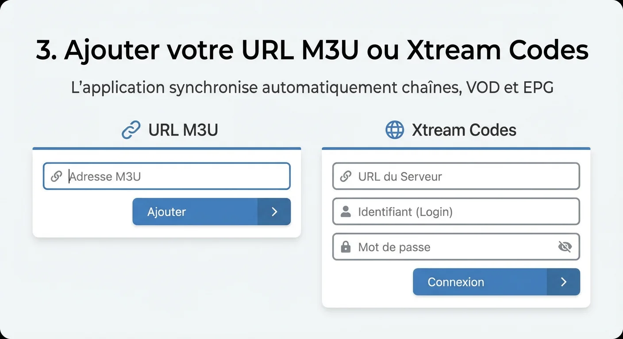623x339 pixels.
Task: Click the blue top bar of Xtream Codes card
Action: coord(456,148)
